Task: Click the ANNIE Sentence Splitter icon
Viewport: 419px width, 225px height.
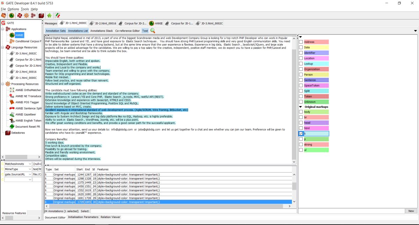Action: pos(12,108)
